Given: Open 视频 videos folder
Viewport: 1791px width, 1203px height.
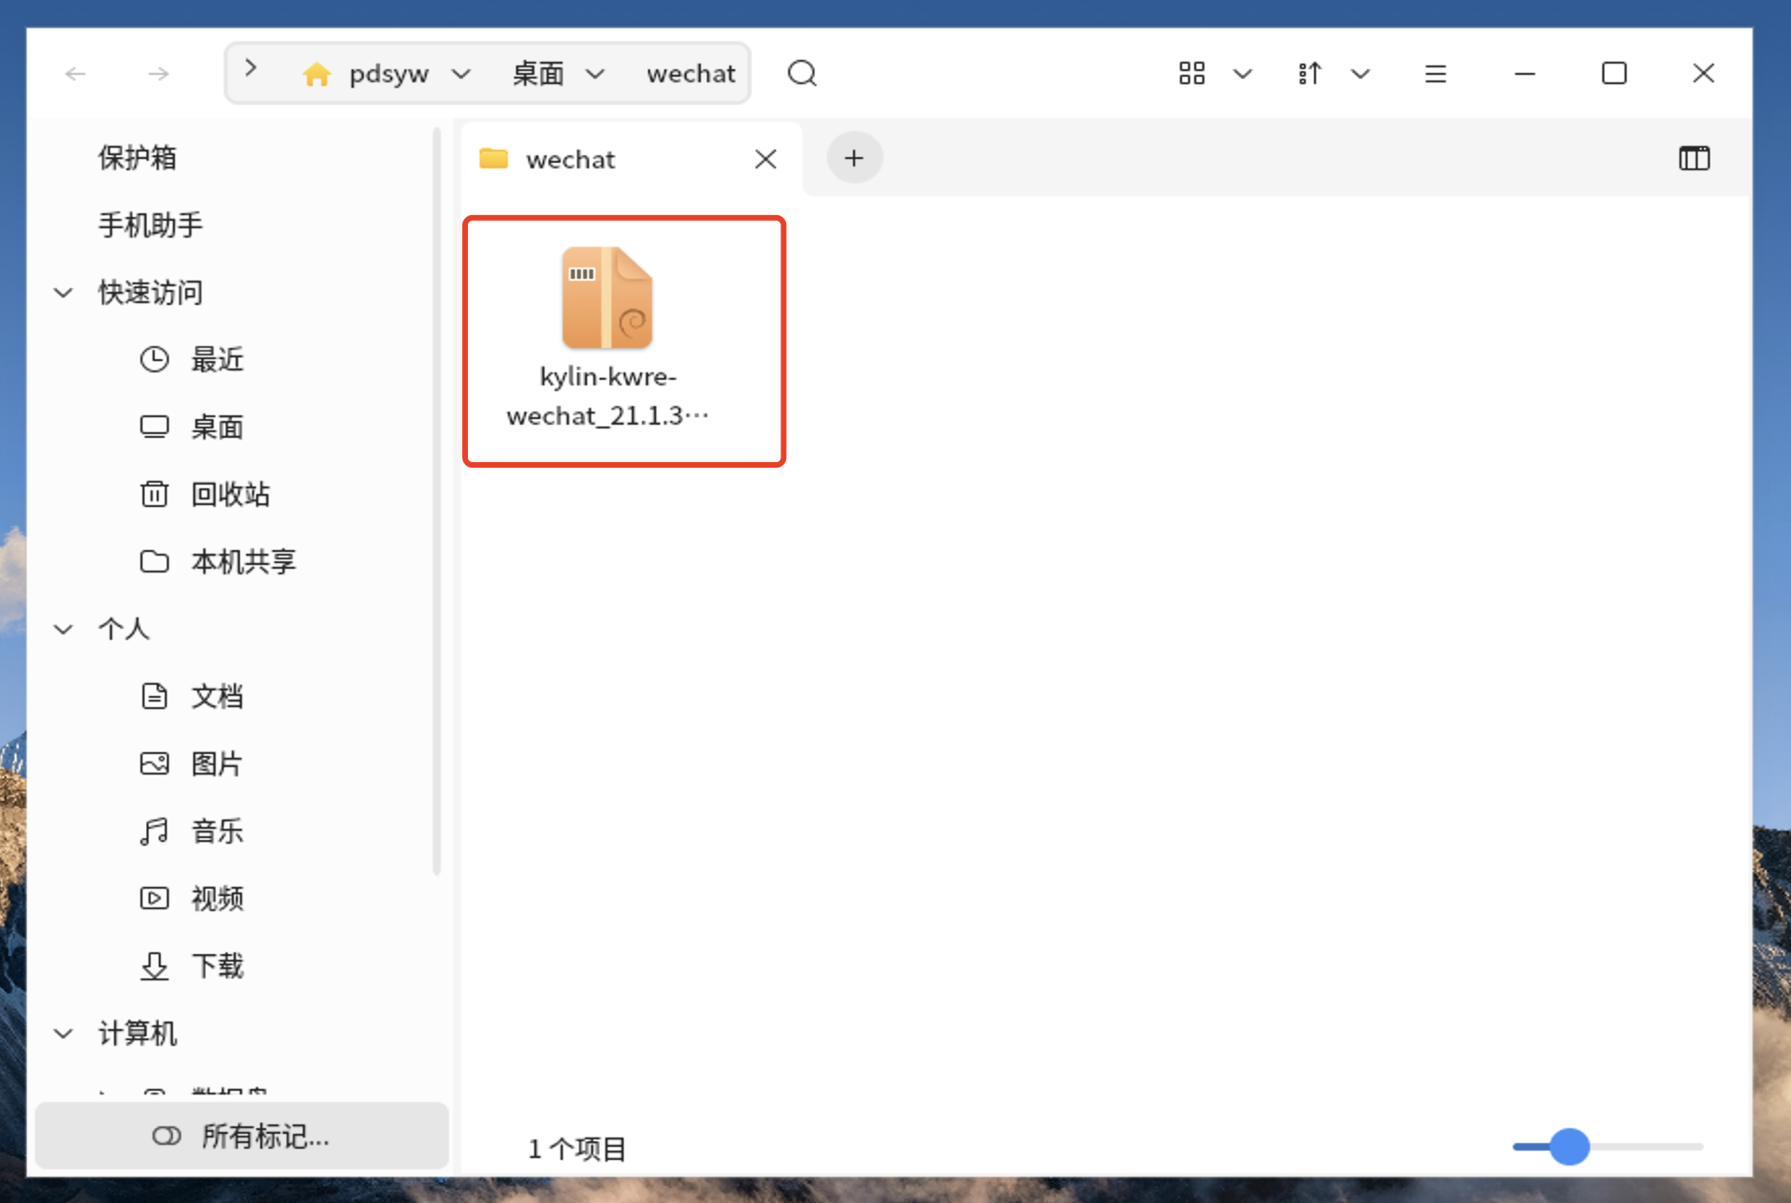Looking at the screenshot, I should click(217, 898).
